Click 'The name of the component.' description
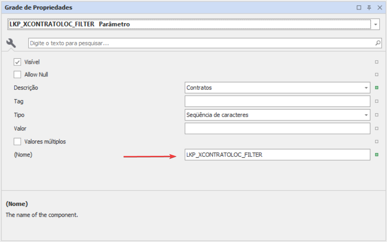 [x=42, y=215]
